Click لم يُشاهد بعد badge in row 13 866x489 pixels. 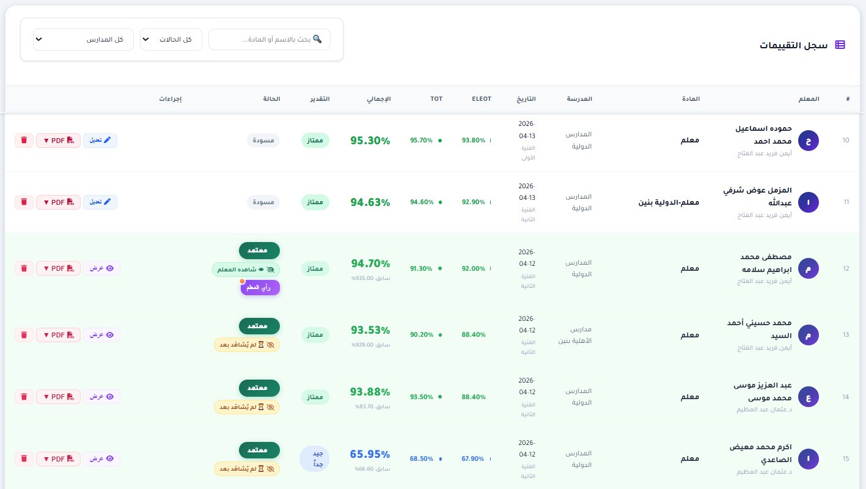[247, 345]
